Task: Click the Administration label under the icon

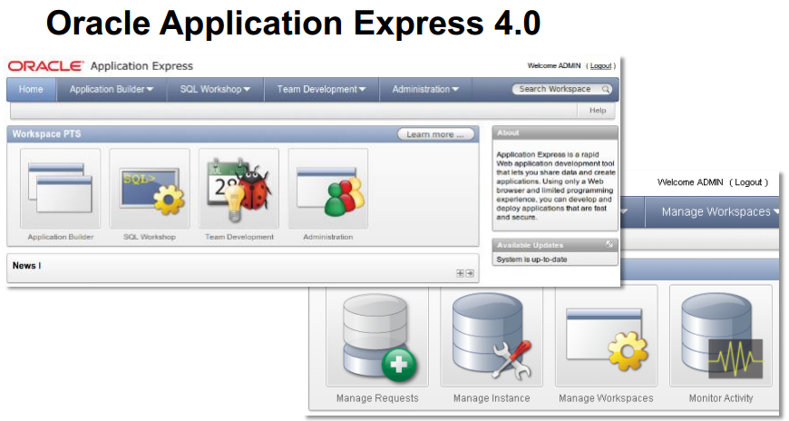Action: (x=328, y=237)
